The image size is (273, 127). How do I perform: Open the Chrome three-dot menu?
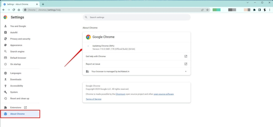pyautogui.click(x=270, y=10)
